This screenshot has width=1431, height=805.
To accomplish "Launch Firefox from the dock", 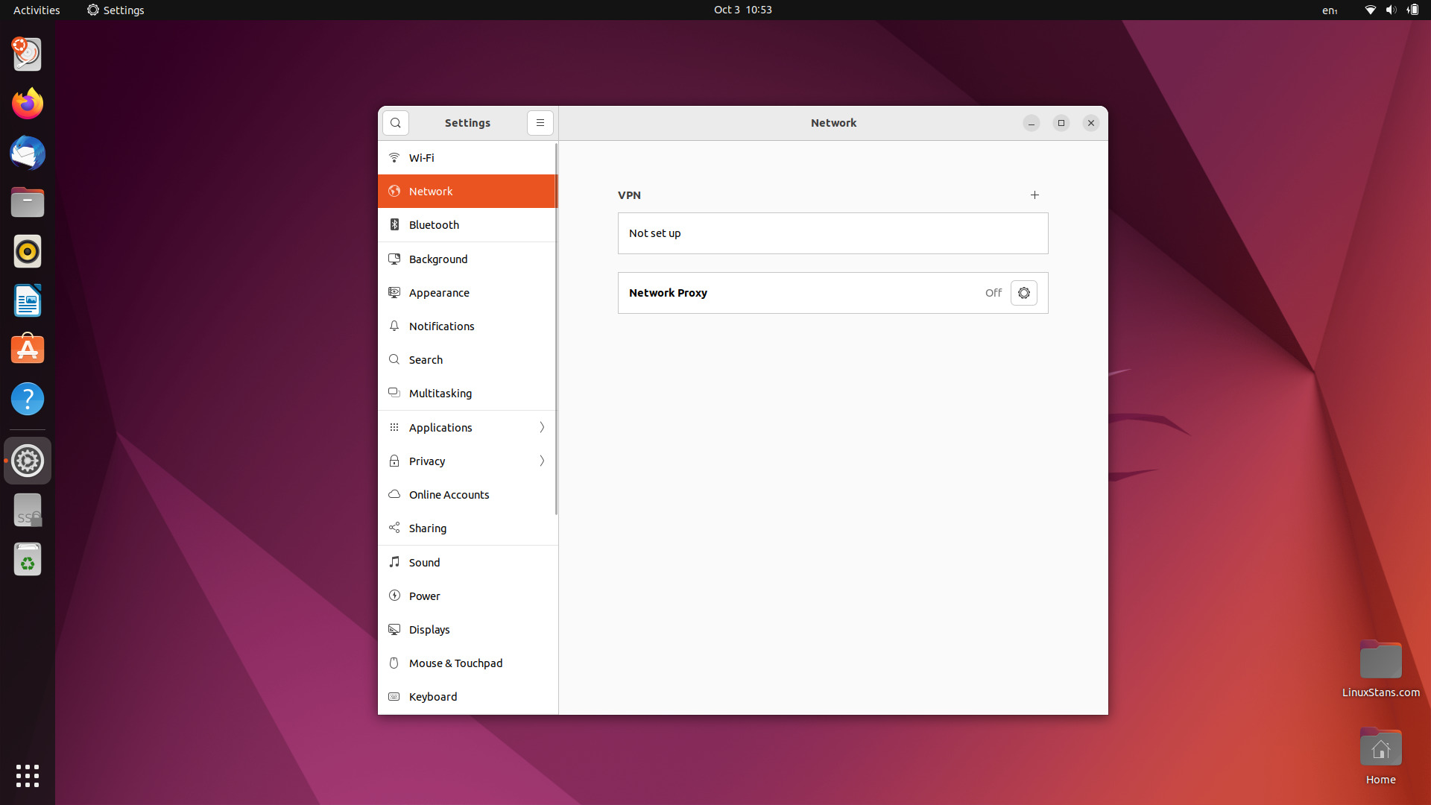I will coord(28,104).
